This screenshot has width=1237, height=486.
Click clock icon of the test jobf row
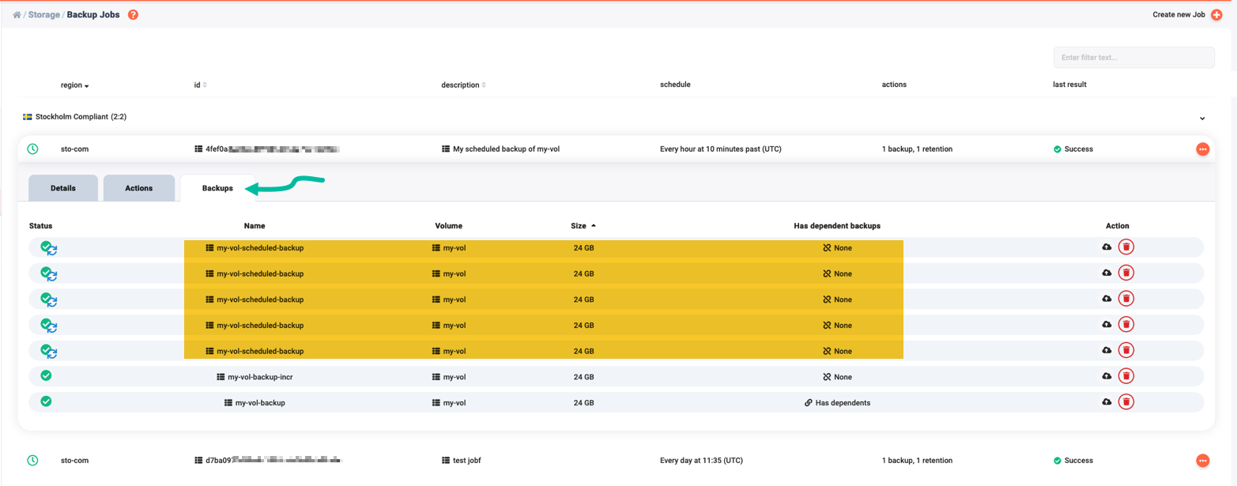pyautogui.click(x=32, y=460)
